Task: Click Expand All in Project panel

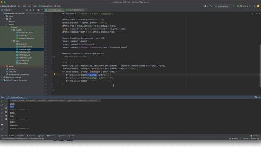Action: (x=30, y=10)
